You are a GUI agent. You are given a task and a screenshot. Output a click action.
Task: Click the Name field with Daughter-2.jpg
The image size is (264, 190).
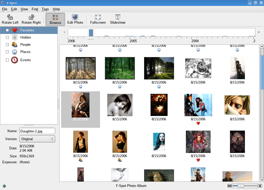37,131
